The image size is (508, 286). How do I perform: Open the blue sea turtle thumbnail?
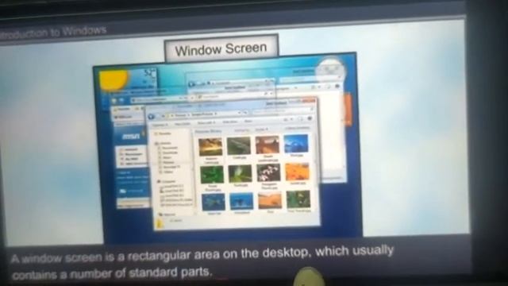click(x=214, y=203)
